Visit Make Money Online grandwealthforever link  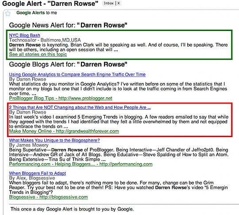64,131
